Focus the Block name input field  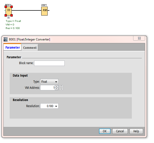click(49, 63)
